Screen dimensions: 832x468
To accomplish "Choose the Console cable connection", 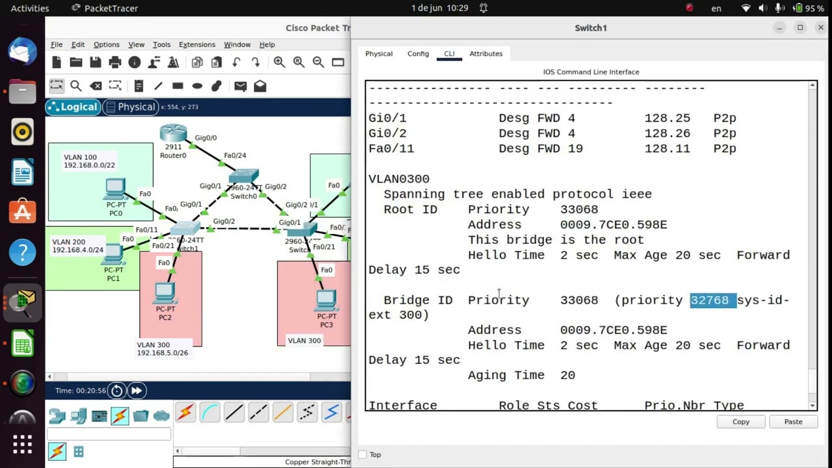I will 209,412.
